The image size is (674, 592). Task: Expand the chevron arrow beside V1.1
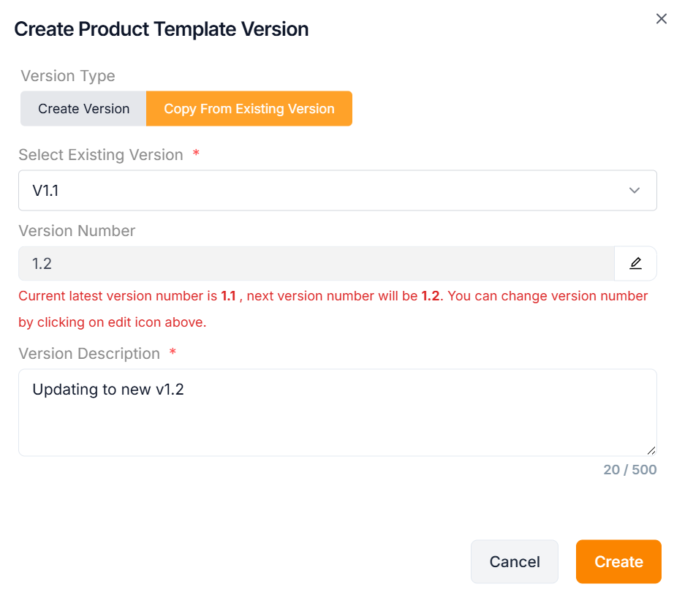click(x=634, y=191)
